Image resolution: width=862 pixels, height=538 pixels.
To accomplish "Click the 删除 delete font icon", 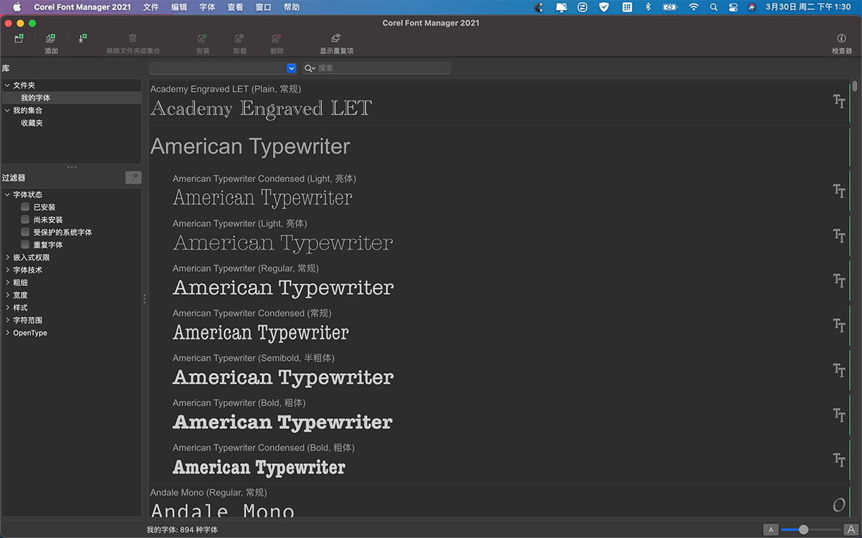I will [x=276, y=38].
